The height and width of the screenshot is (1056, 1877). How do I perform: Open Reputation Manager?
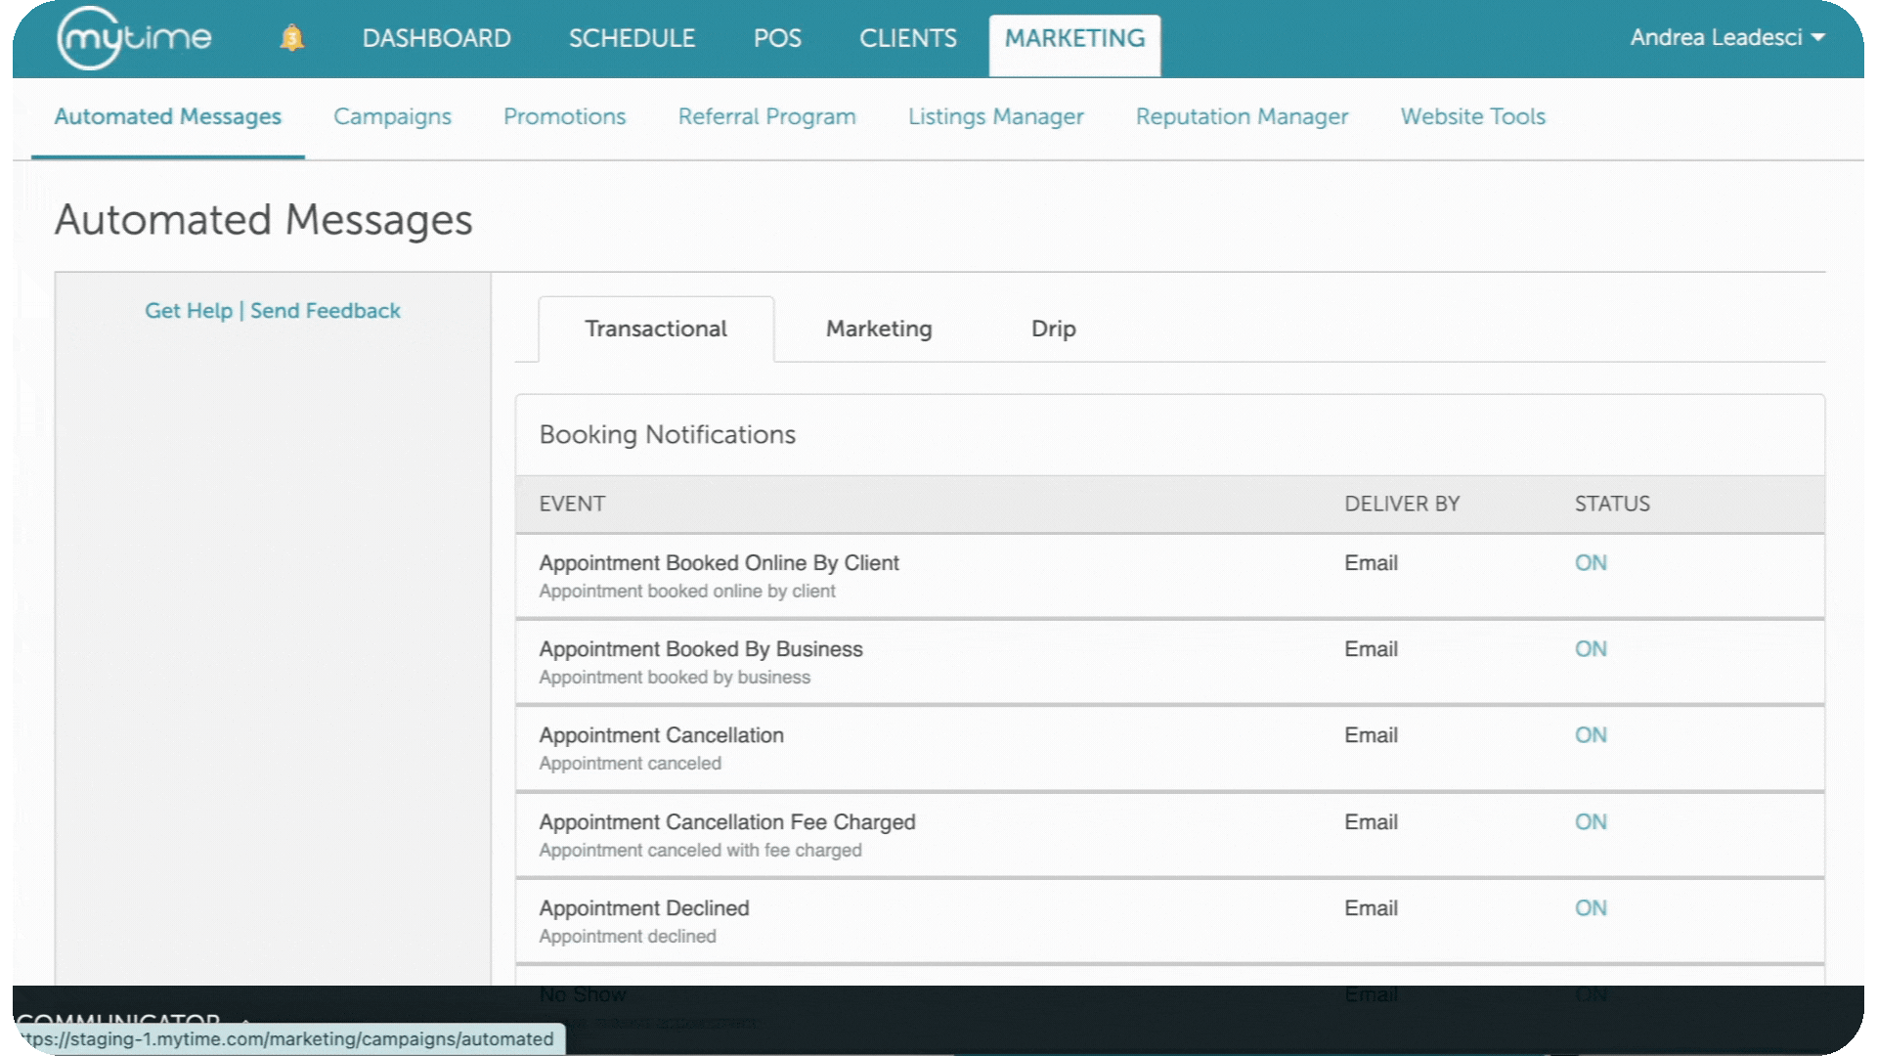tap(1242, 116)
